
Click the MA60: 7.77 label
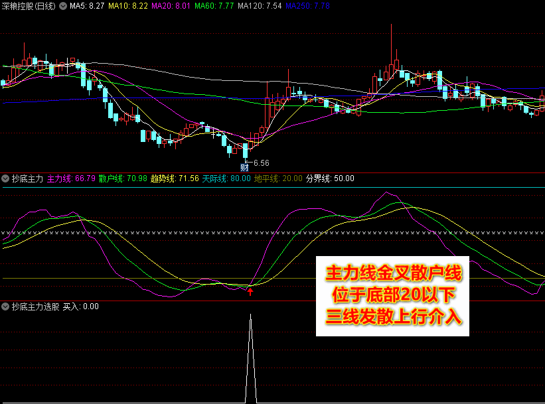pyautogui.click(x=214, y=6)
